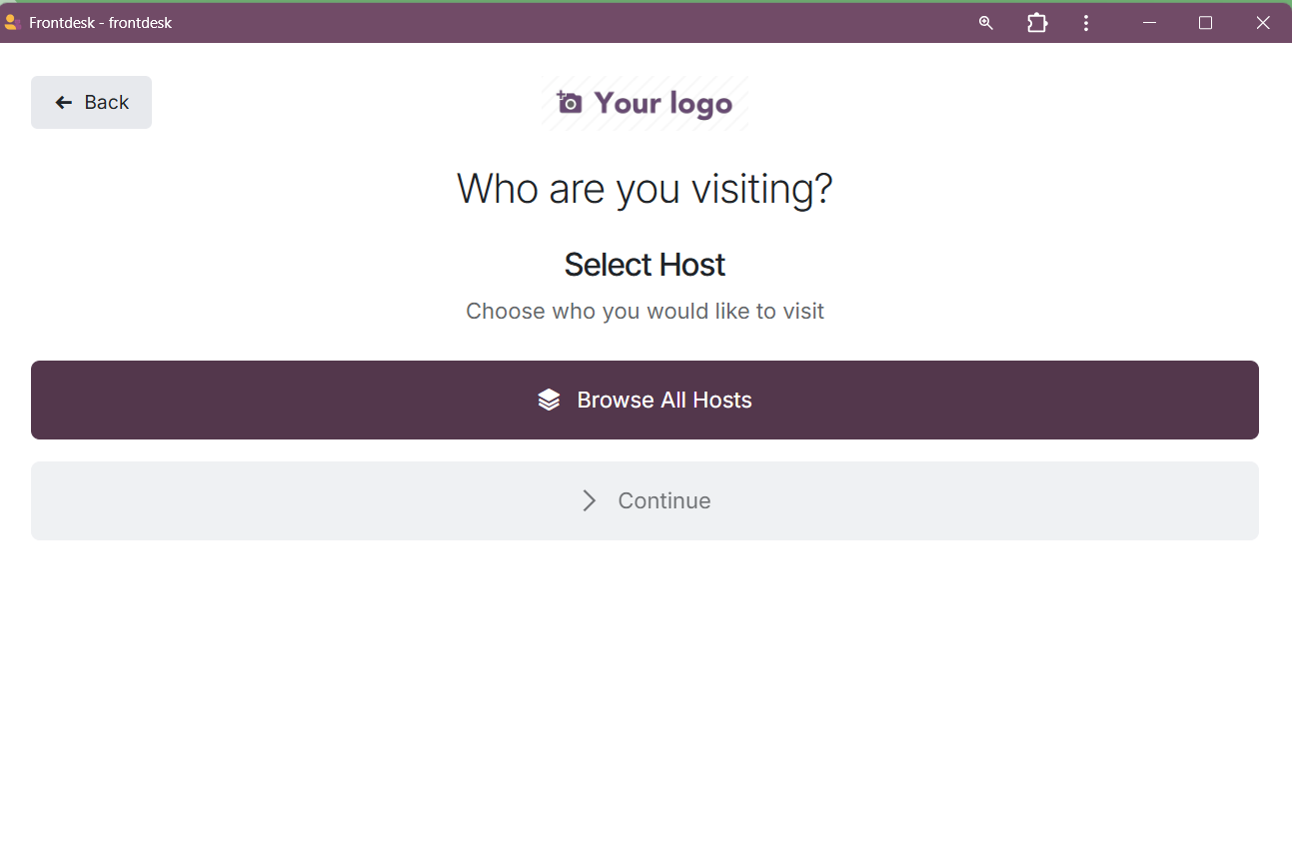The image size is (1292, 851).
Task: Click the left arrow icon beside Back
Action: [x=64, y=102]
